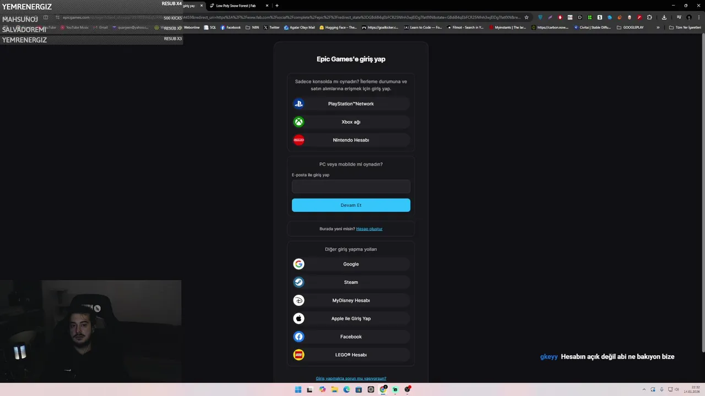This screenshot has height=396, width=705.
Task: Open the Hugging Face bookmark
Action: pos(338,27)
